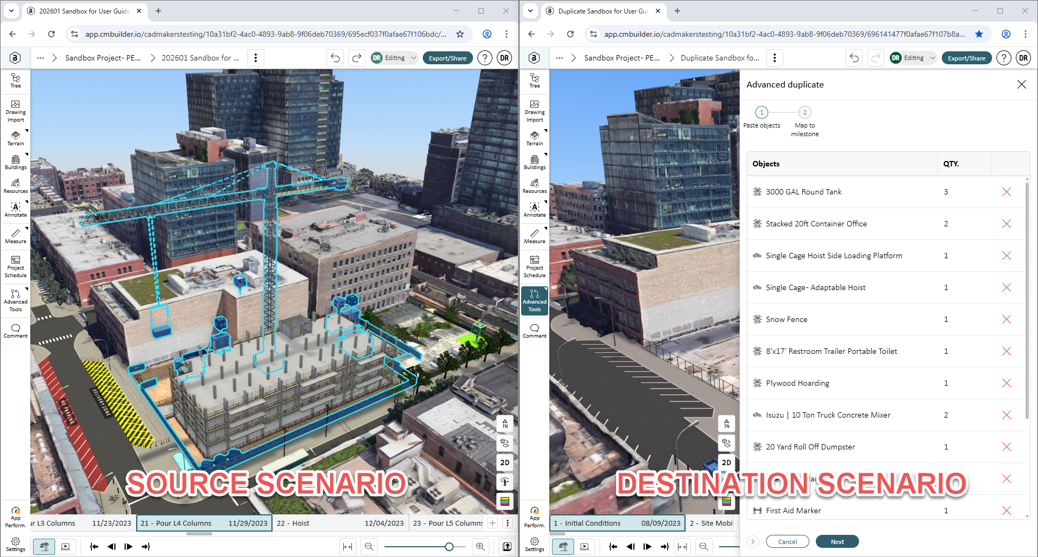1038x557 pixels.
Task: Open Project Schedule in left window
Action: click(16, 266)
